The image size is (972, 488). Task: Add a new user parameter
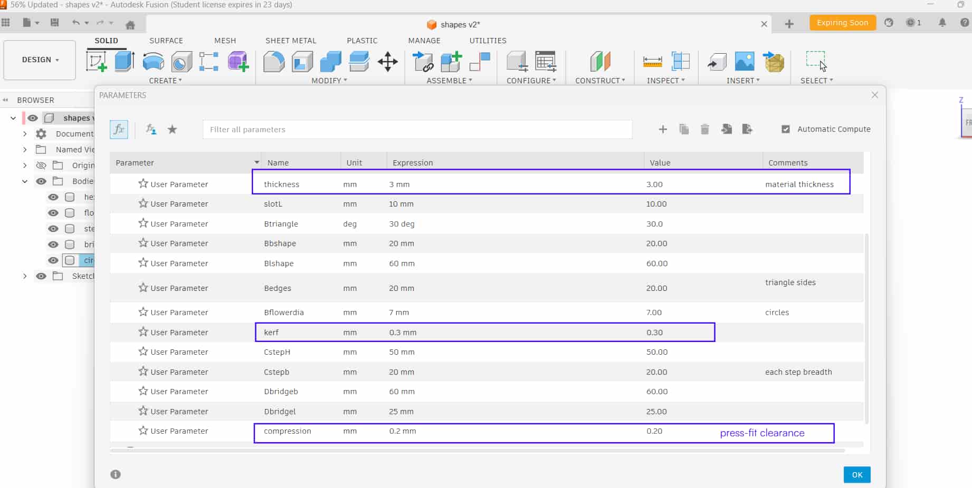click(663, 129)
